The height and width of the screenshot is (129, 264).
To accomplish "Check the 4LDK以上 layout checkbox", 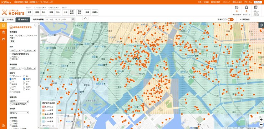I will pos(11,92).
